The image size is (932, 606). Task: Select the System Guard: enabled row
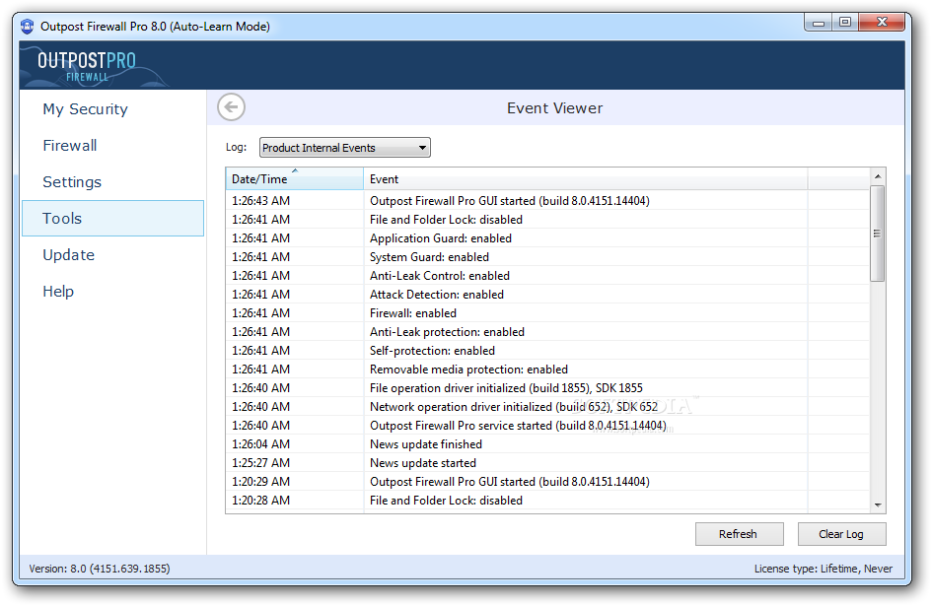(546, 256)
